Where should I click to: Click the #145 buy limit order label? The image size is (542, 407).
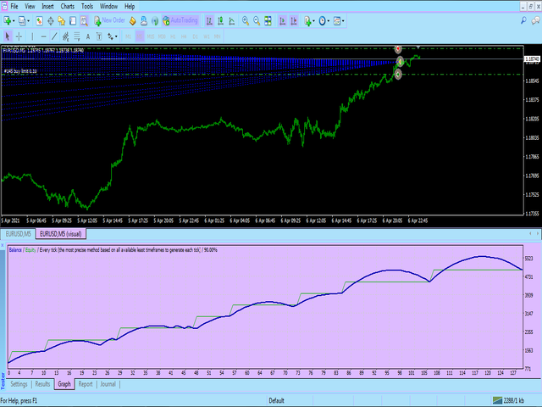20,71
